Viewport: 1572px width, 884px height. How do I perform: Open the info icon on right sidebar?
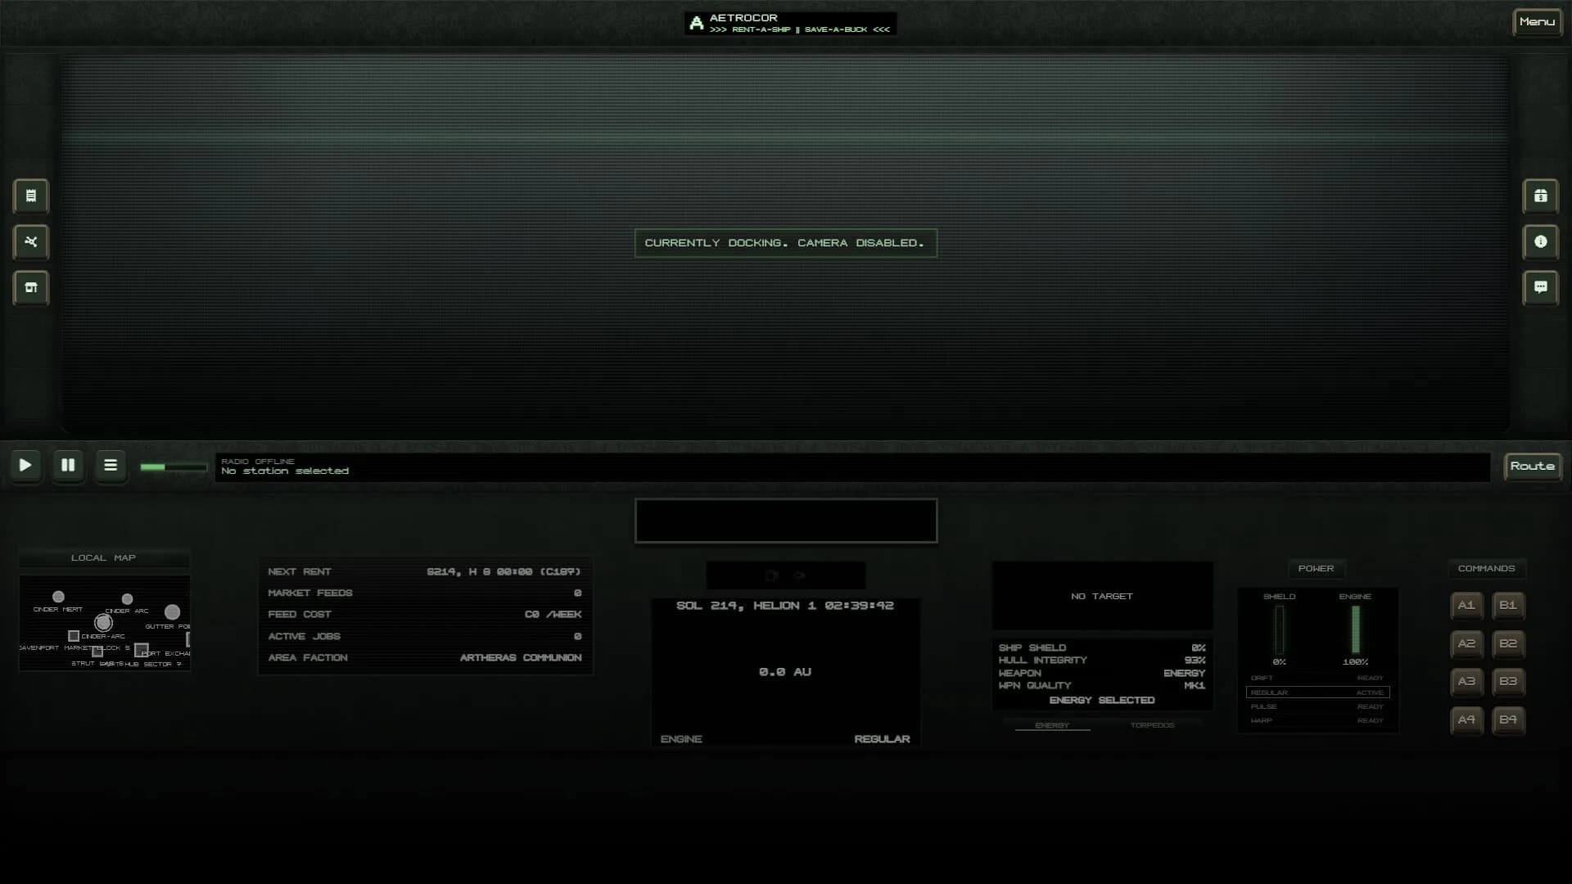coord(1541,242)
